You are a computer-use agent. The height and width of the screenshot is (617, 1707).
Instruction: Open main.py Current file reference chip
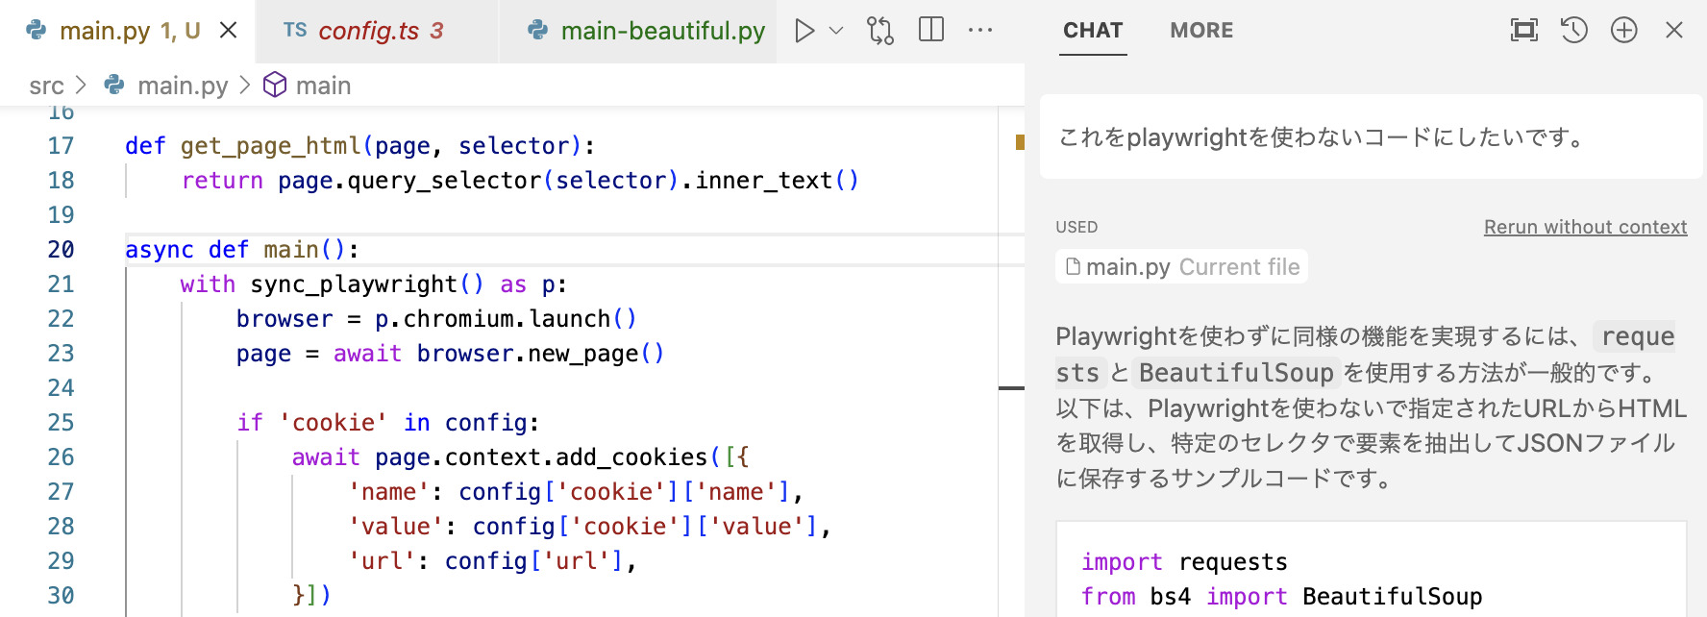(x=1181, y=267)
